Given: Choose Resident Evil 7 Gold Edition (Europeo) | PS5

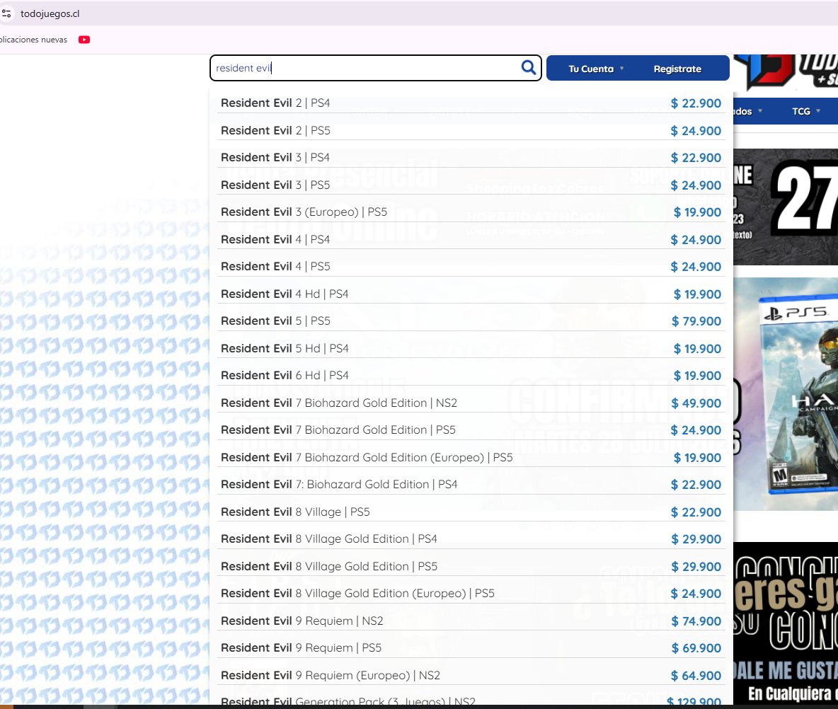Looking at the screenshot, I should [471, 457].
